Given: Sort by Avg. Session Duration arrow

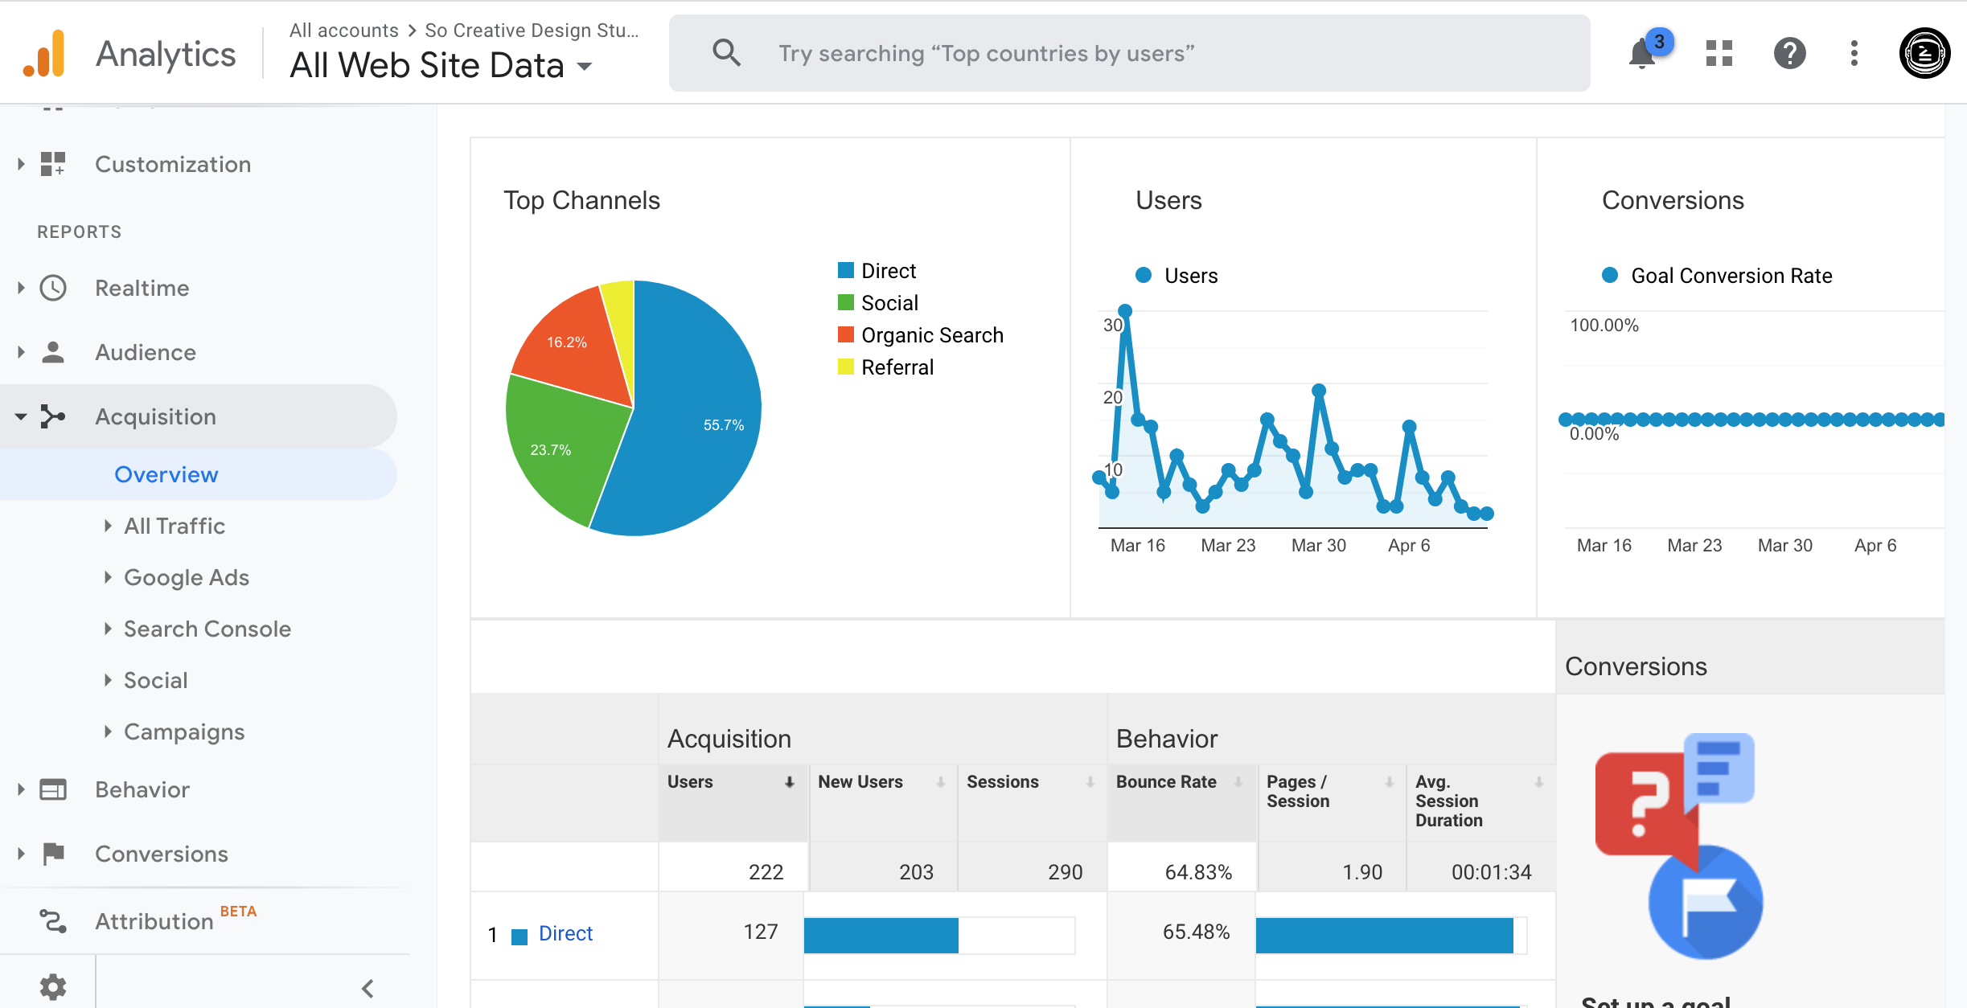Looking at the screenshot, I should pos(1538,782).
